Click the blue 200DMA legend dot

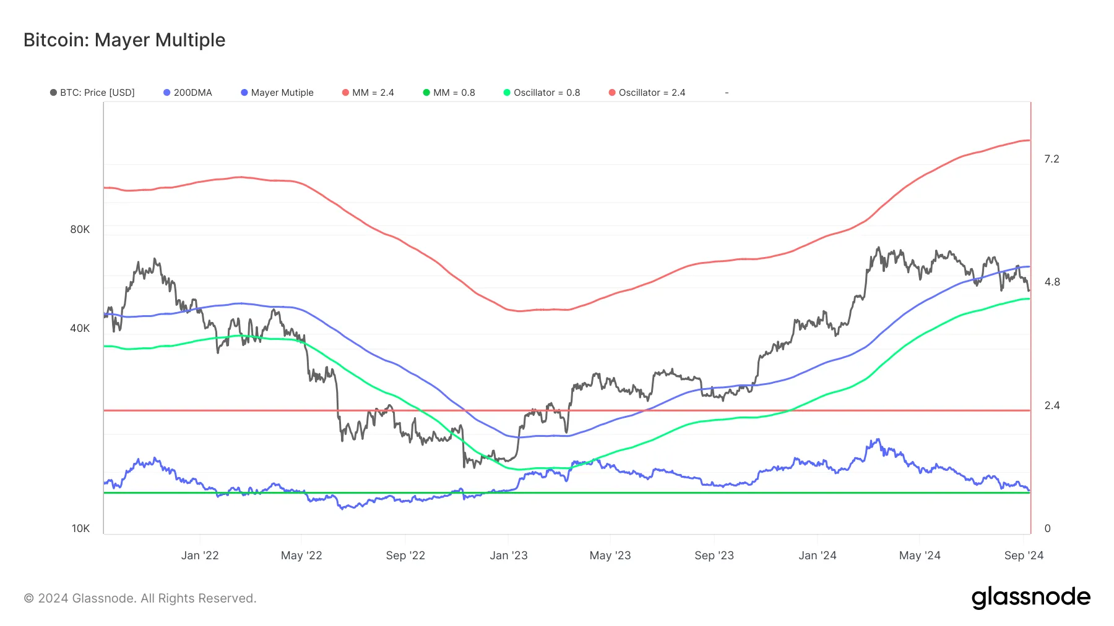pos(166,93)
